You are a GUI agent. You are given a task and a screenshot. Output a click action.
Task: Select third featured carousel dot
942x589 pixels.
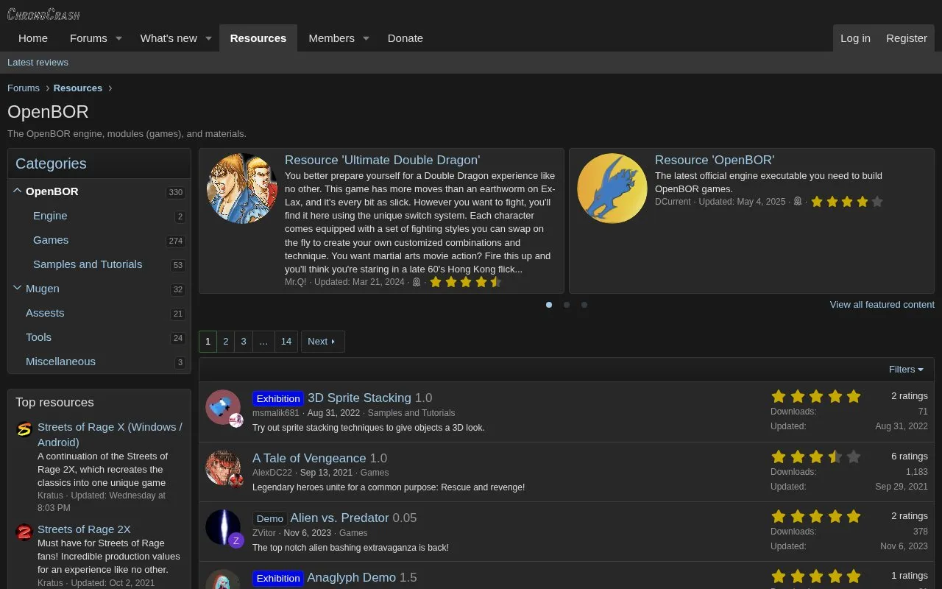[x=584, y=305]
